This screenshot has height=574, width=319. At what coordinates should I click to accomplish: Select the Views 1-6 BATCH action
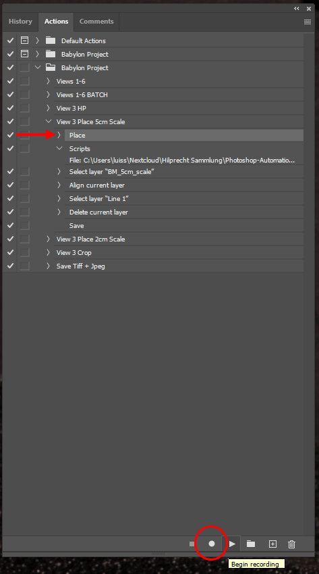coord(82,94)
